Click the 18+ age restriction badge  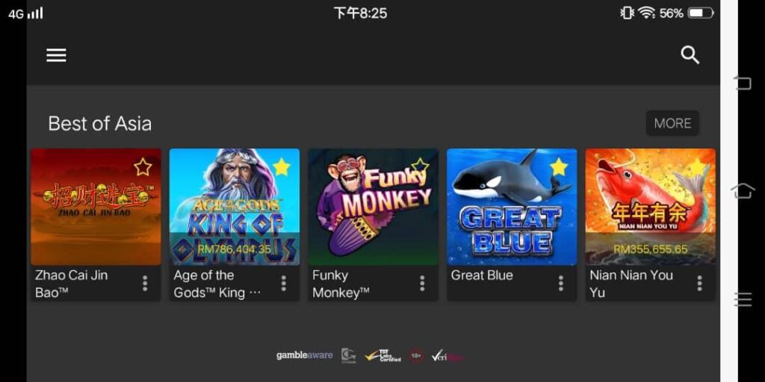[x=416, y=356]
